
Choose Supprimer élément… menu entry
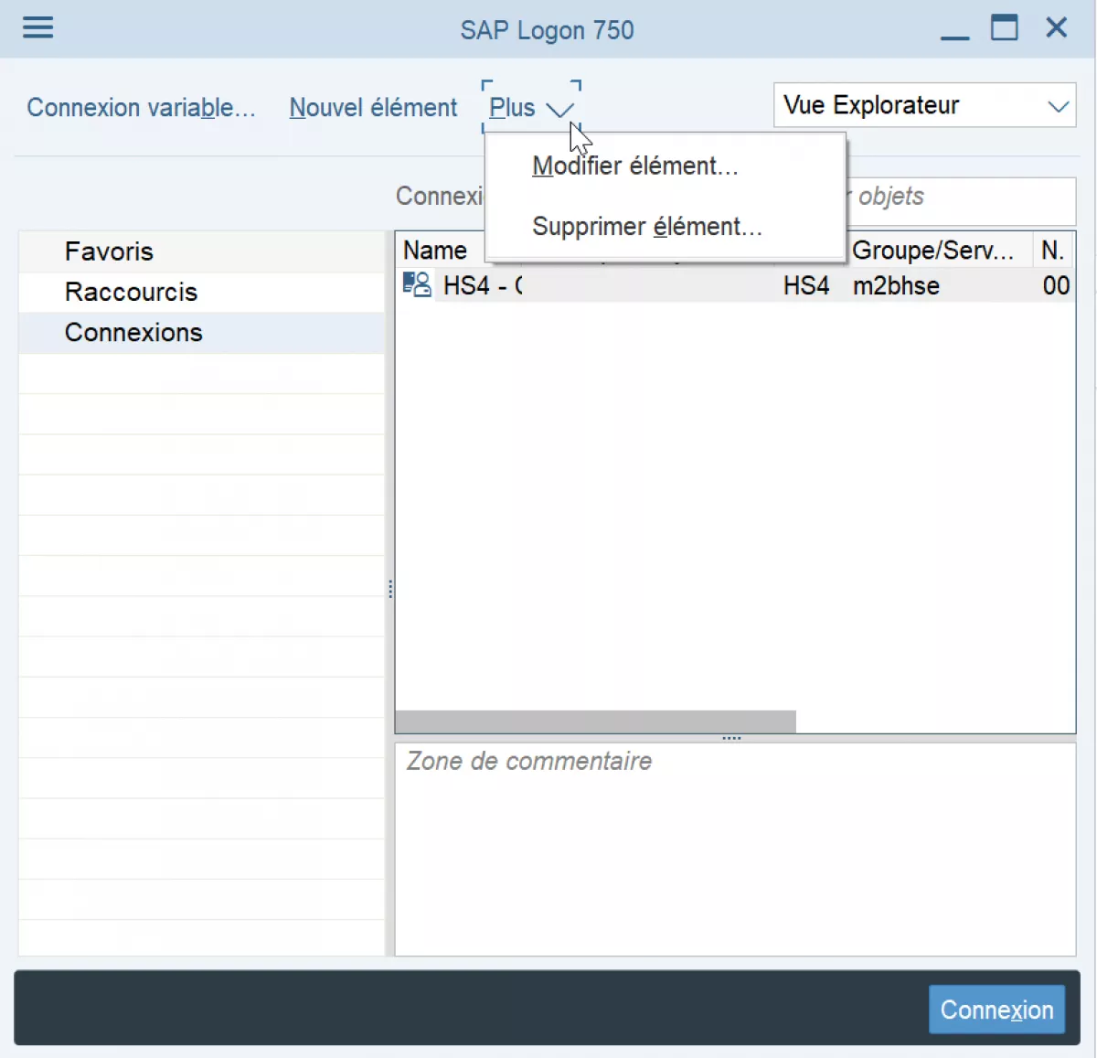(x=647, y=227)
